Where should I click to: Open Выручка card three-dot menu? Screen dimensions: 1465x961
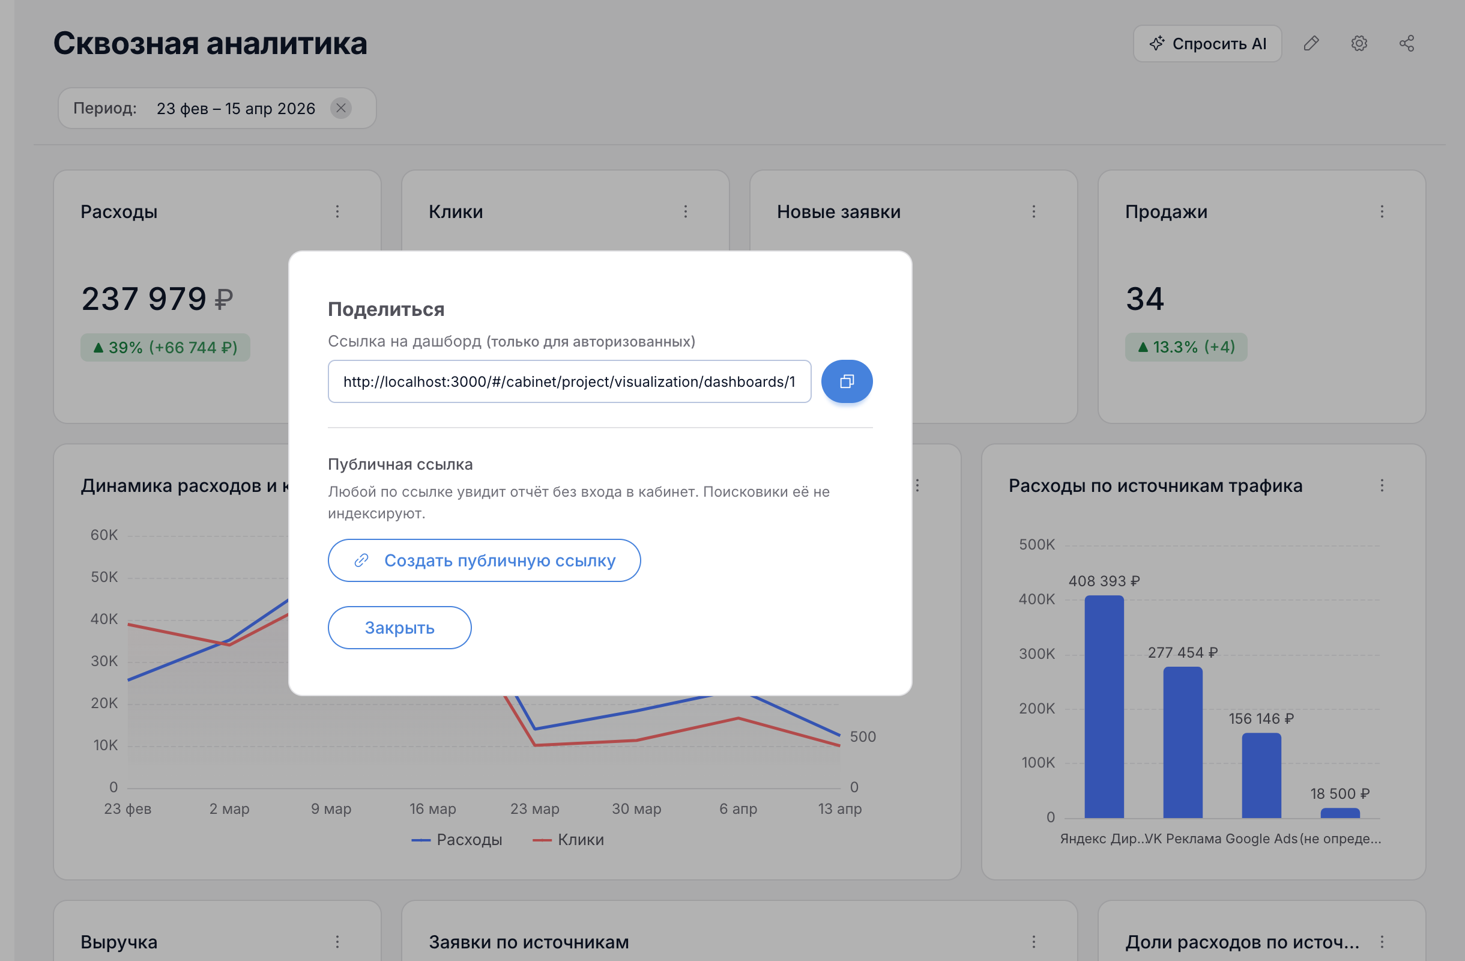point(337,942)
